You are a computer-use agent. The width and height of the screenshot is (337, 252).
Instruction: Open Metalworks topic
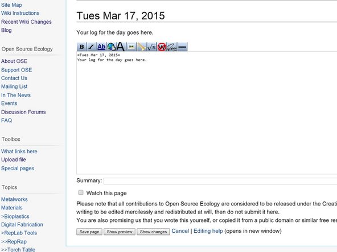(x=14, y=200)
